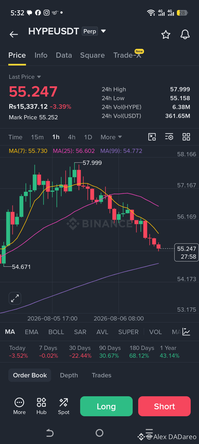This screenshot has height=444, width=199.
Task: Open chart settings list-gear icon
Action: click(169, 137)
